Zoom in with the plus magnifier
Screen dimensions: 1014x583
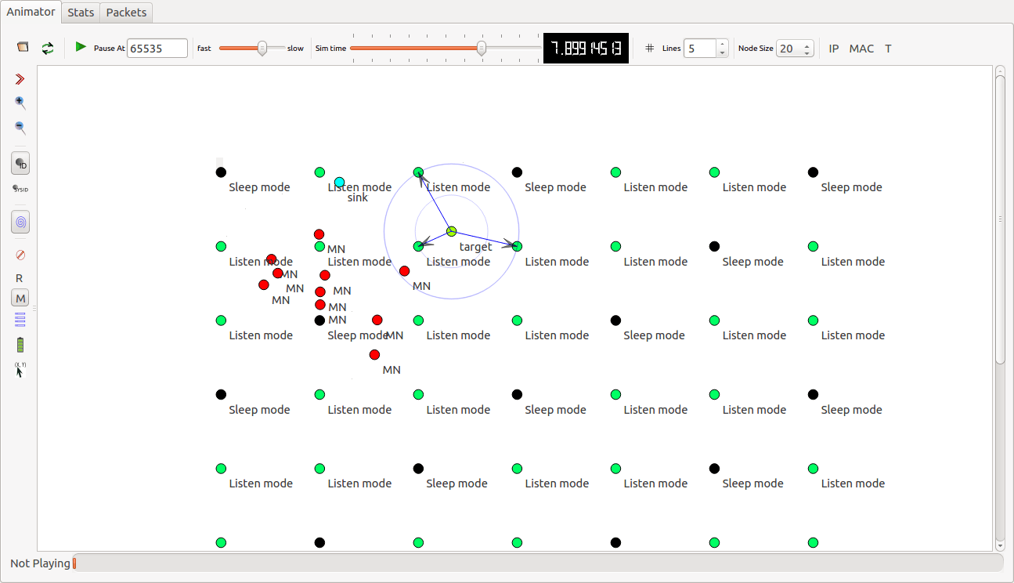pos(20,103)
